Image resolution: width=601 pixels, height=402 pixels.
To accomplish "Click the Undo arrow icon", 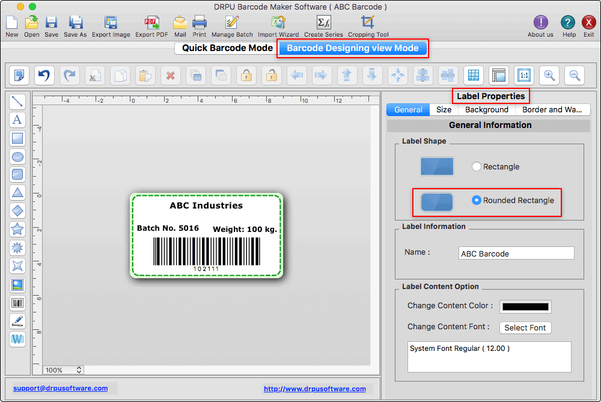I will [x=44, y=75].
